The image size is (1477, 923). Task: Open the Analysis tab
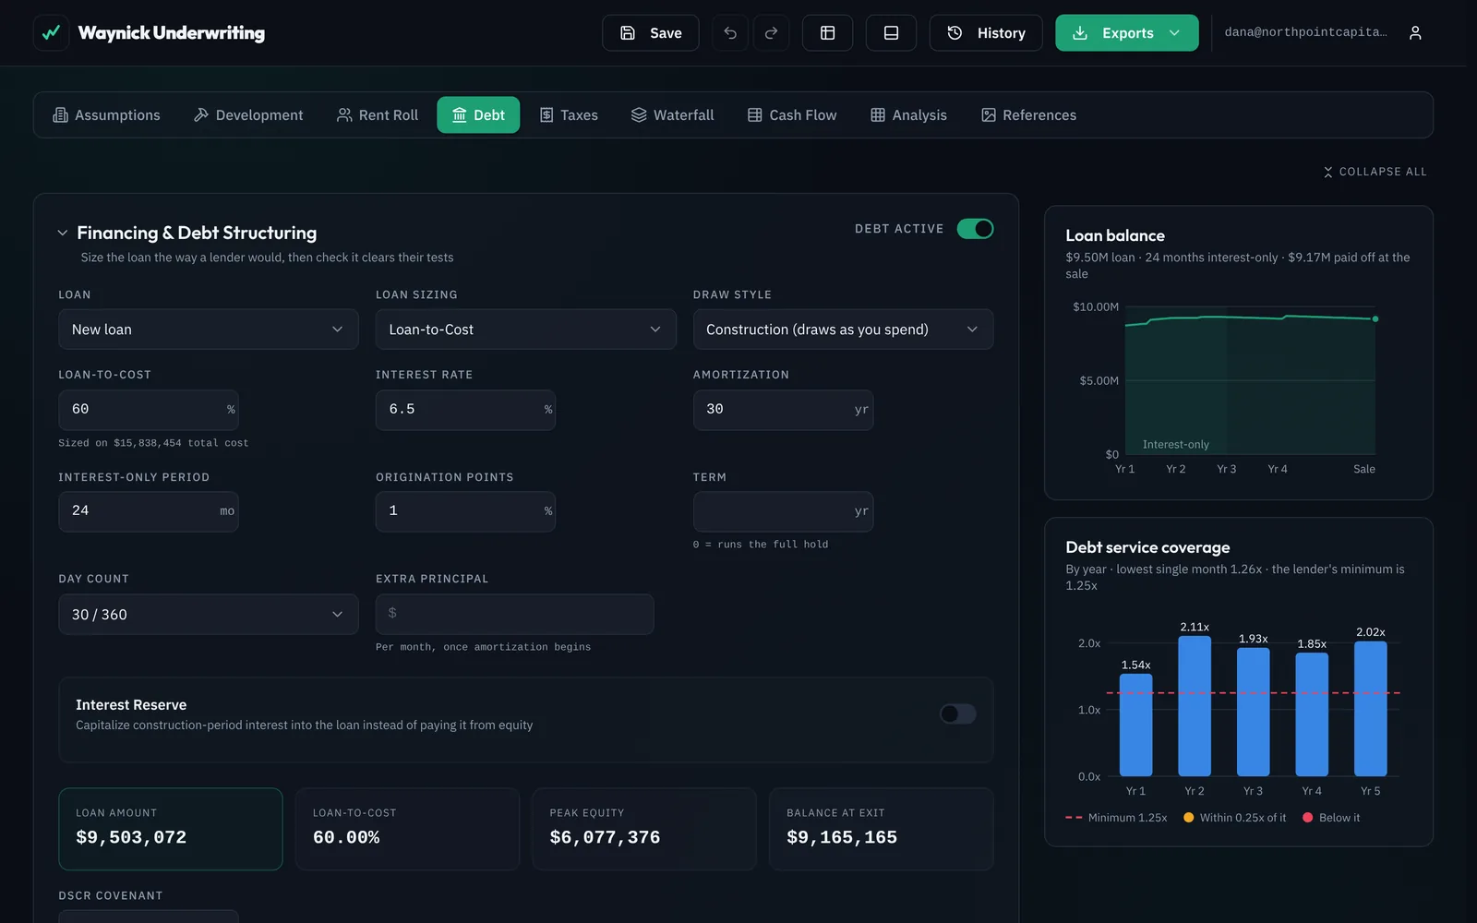[909, 115]
